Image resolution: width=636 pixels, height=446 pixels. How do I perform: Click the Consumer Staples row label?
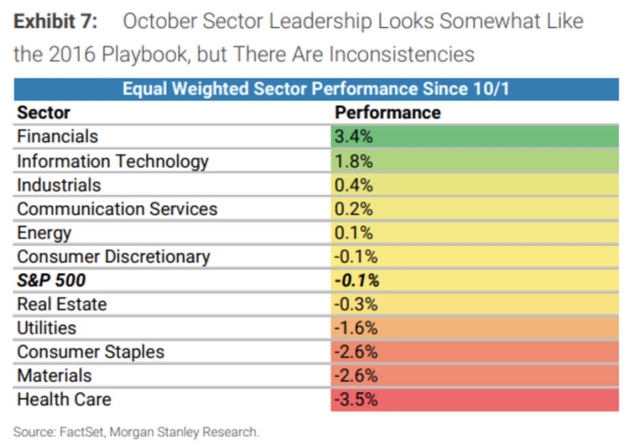point(91,352)
